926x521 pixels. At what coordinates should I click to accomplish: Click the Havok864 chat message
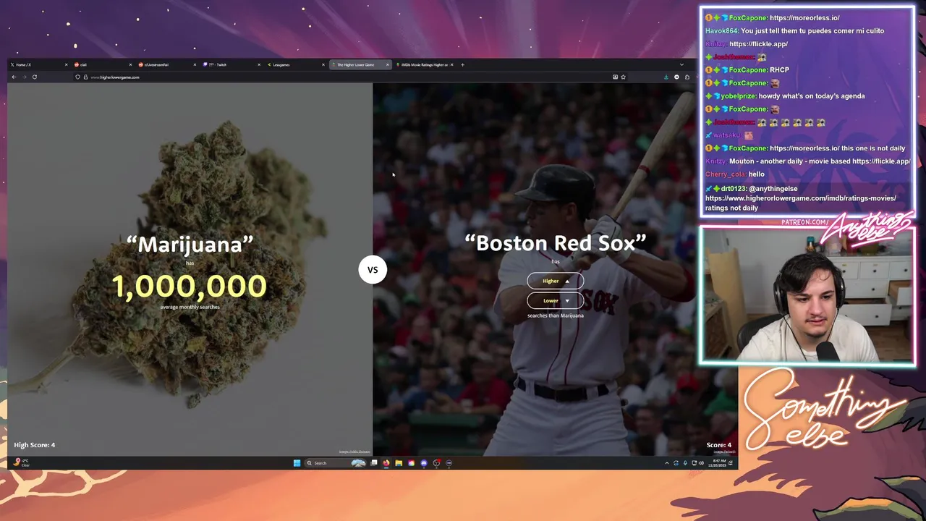pyautogui.click(x=794, y=30)
